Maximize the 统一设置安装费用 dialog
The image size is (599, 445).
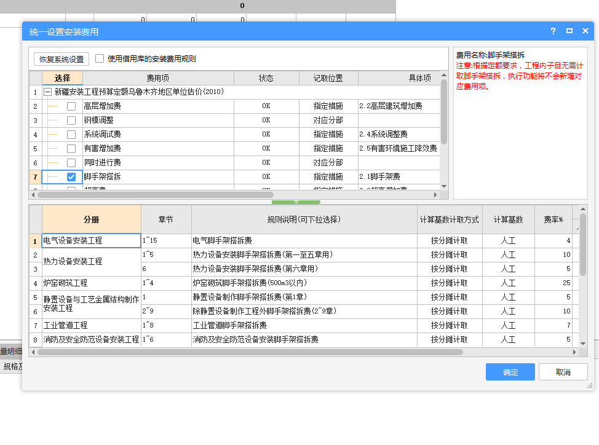pyautogui.click(x=569, y=31)
